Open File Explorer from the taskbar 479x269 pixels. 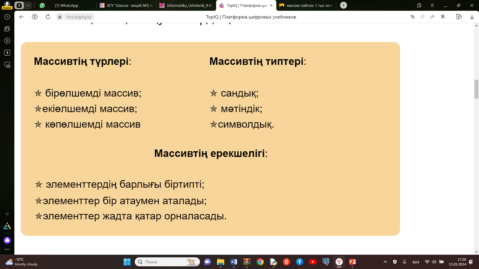point(221,262)
